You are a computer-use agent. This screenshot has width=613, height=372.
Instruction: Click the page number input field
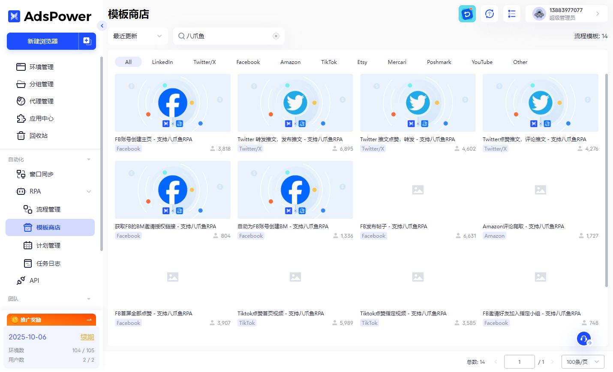pos(520,362)
